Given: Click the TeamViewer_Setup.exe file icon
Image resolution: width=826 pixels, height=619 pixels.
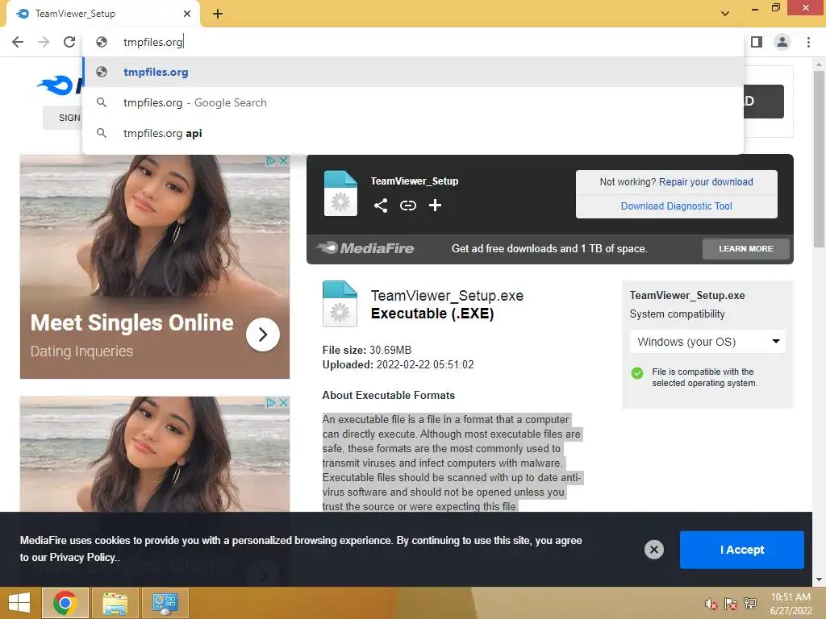Looking at the screenshot, I should (340, 304).
